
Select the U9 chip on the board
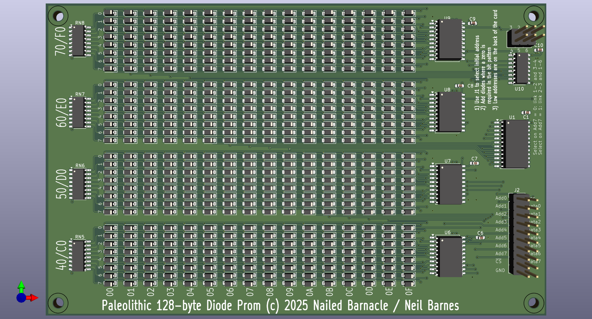point(450,39)
